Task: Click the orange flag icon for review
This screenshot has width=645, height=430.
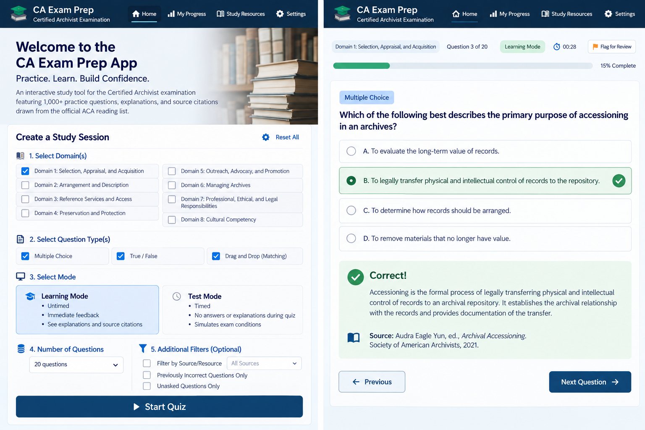Action: click(595, 47)
